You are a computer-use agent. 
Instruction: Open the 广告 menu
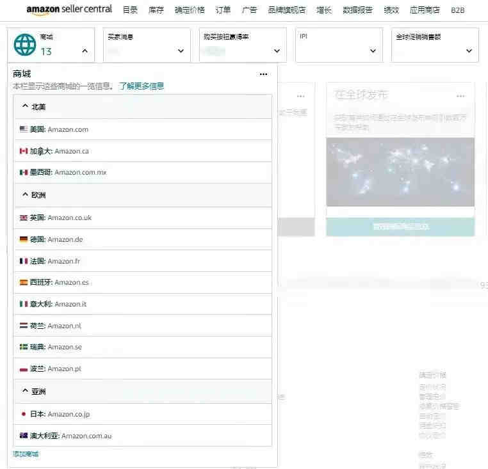249,10
